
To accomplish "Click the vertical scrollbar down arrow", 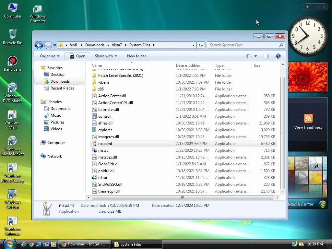I will pyautogui.click(x=283, y=192).
